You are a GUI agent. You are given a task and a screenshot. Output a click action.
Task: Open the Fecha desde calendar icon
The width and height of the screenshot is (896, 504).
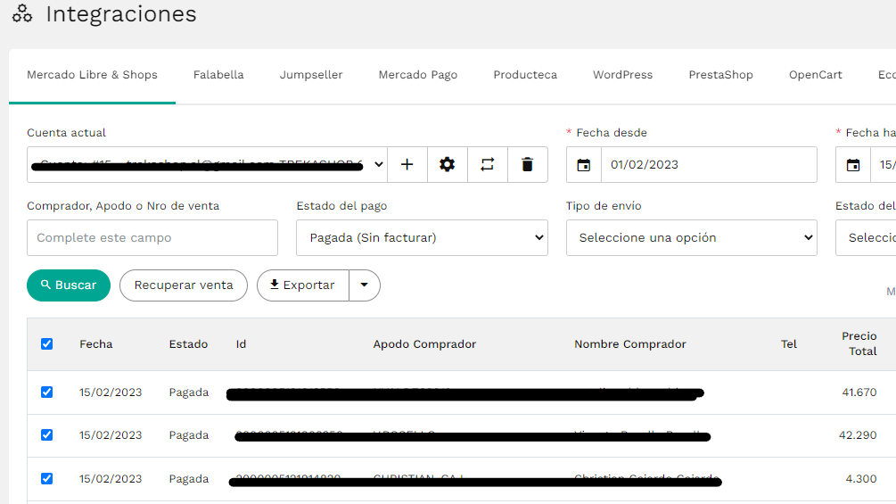[x=583, y=164]
